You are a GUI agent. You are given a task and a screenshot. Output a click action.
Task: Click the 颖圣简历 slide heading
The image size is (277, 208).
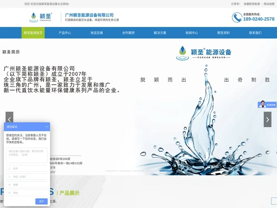pos(11,52)
